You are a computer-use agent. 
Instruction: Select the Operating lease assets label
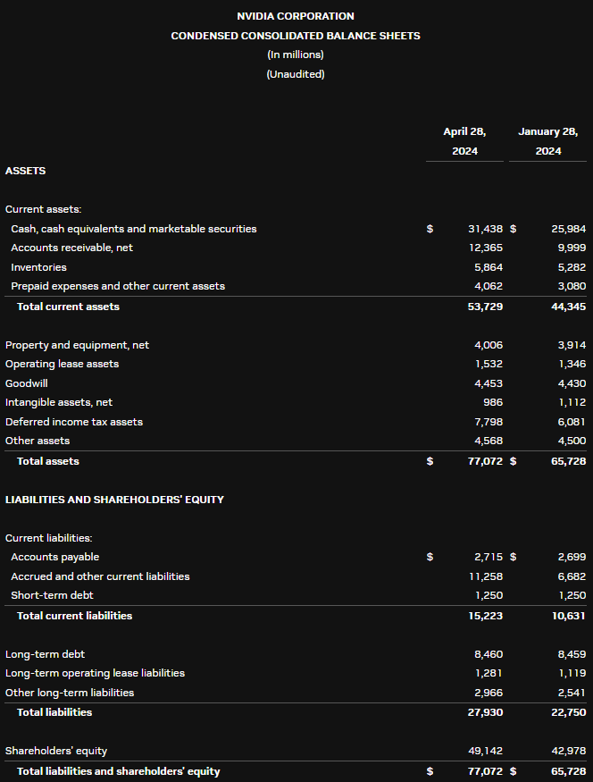click(x=62, y=364)
